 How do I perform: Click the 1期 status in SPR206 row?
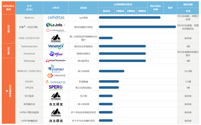pos(188,88)
